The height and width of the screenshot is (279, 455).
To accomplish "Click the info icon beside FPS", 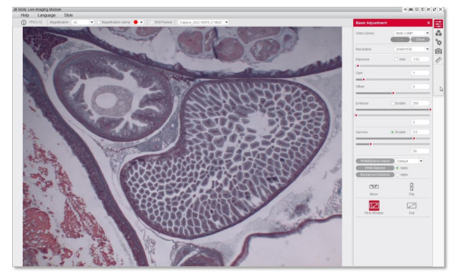I will [24, 22].
